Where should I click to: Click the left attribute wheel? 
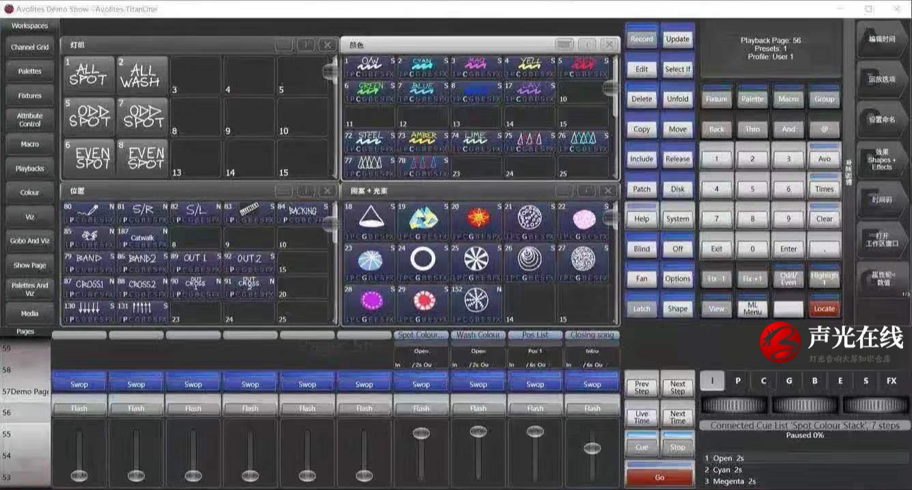coord(733,405)
